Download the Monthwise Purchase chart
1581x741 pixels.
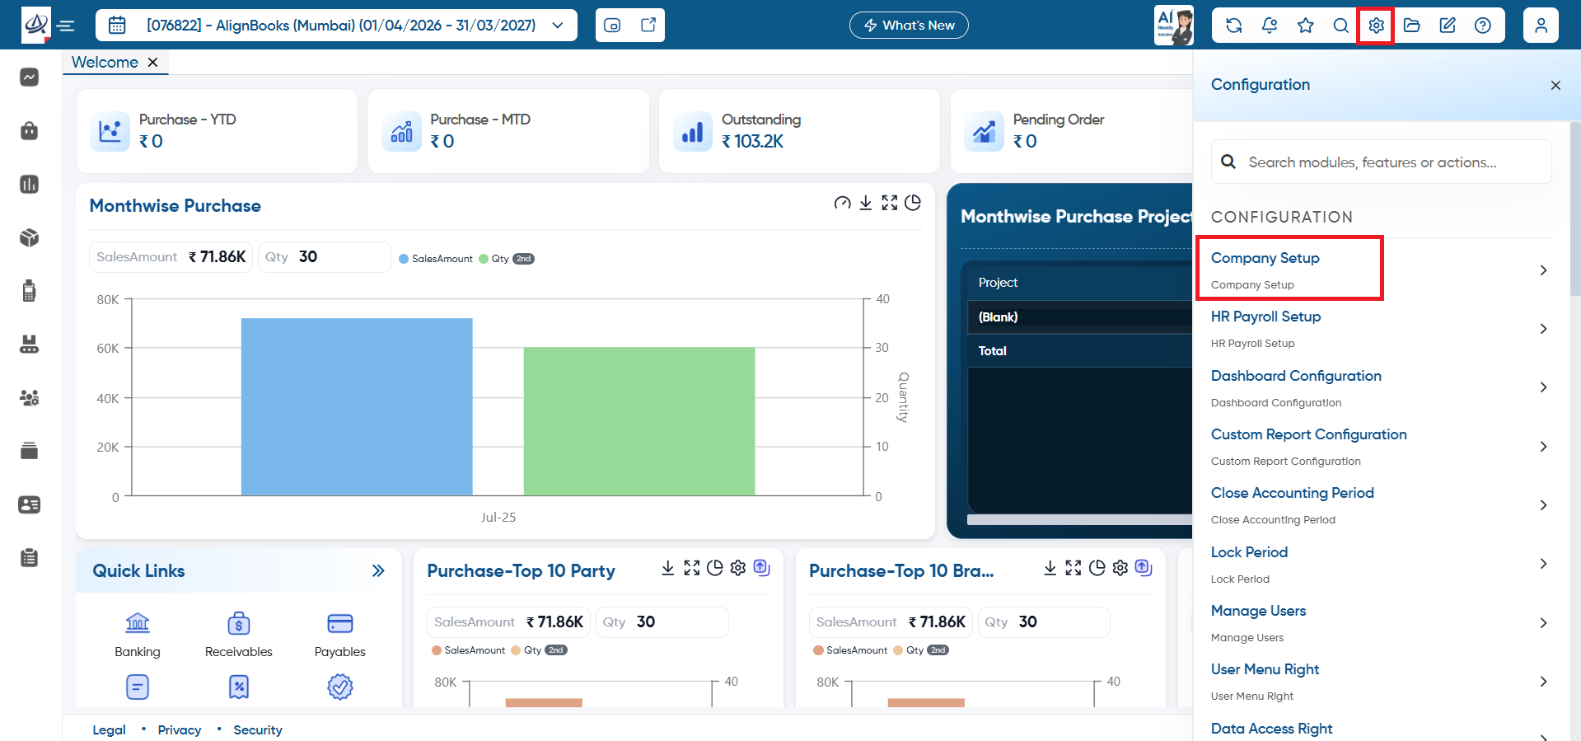[865, 203]
